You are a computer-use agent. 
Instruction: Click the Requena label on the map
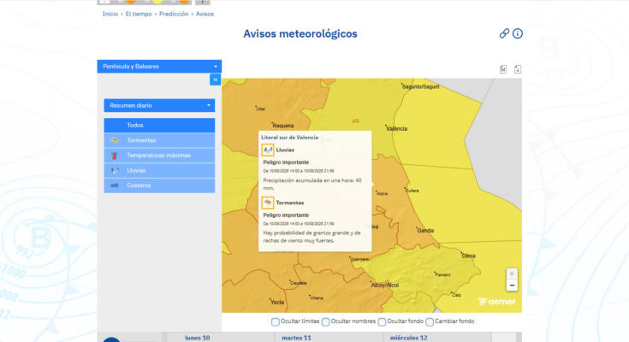(x=283, y=126)
